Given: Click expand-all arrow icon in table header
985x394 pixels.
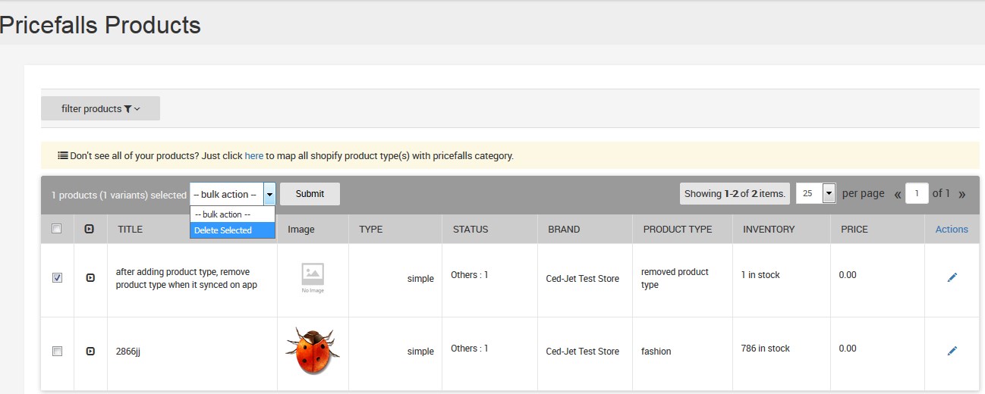Looking at the screenshot, I should pos(90,229).
